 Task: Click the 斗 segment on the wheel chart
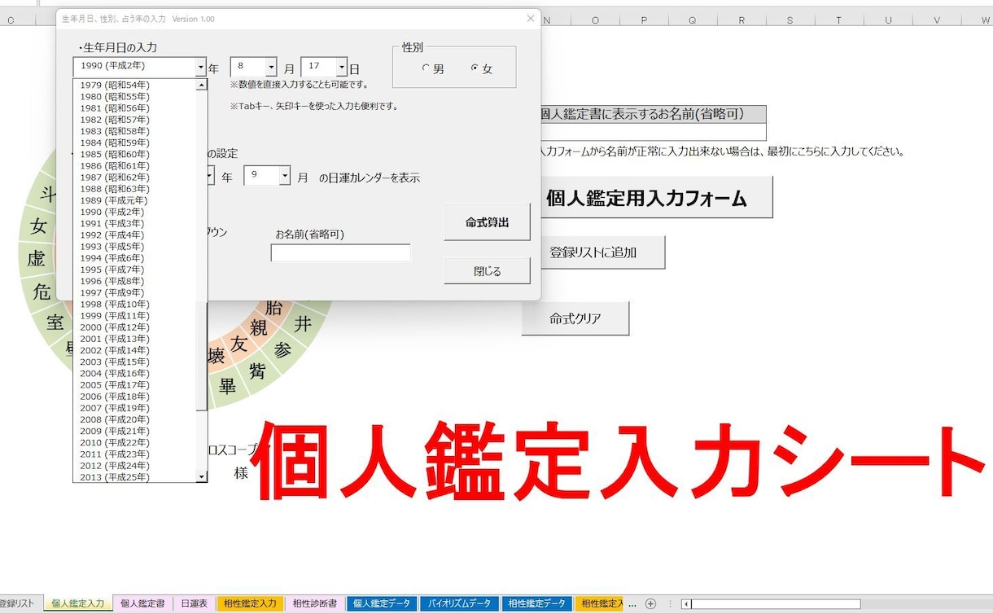click(49, 195)
